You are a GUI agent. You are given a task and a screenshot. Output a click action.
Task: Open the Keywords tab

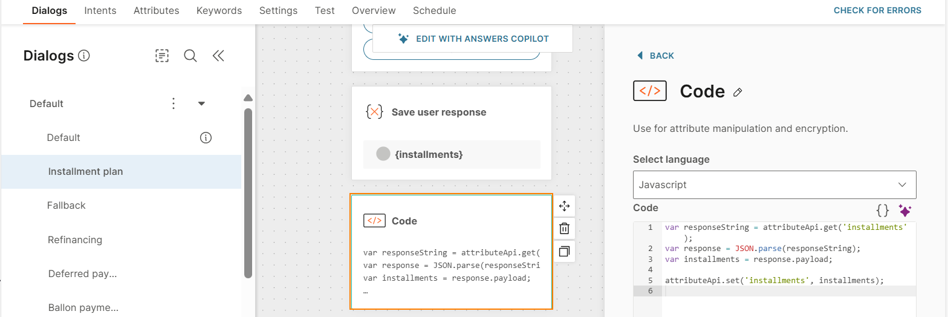pos(219,11)
